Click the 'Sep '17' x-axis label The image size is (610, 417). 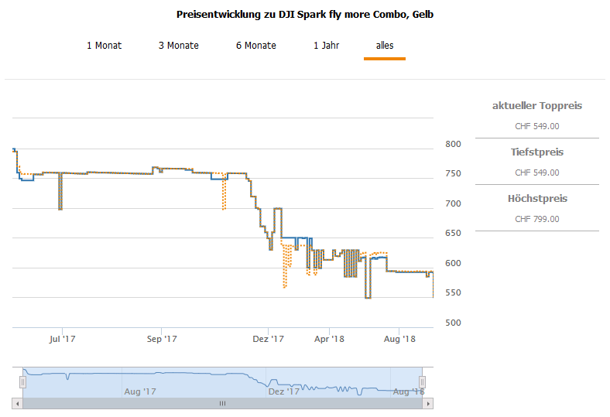[162, 339]
